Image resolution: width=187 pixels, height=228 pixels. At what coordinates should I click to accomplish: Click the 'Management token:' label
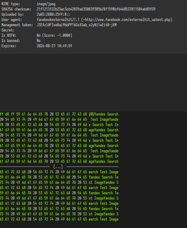17,25
